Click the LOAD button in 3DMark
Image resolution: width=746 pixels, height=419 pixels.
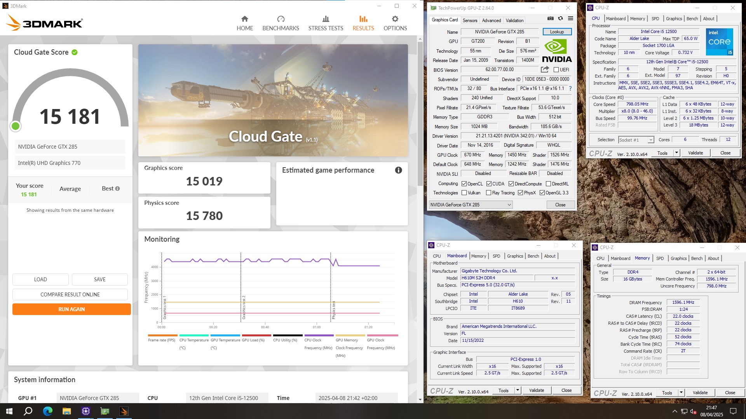click(40, 279)
